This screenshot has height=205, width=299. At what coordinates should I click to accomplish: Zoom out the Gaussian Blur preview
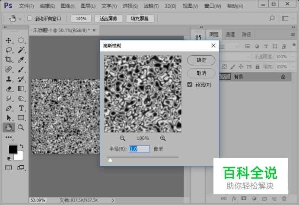pyautogui.click(x=122, y=138)
